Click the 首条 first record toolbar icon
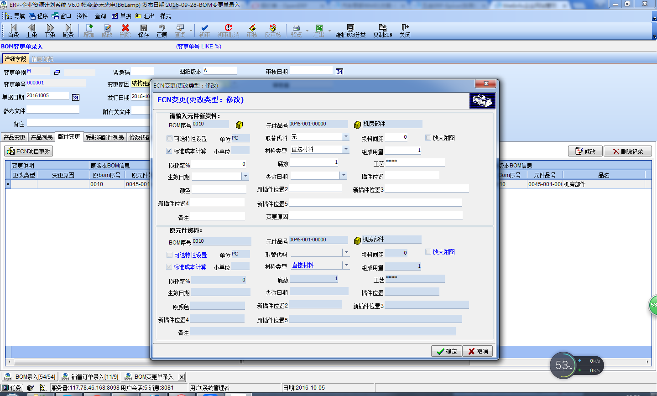The height and width of the screenshot is (396, 657). [14, 31]
